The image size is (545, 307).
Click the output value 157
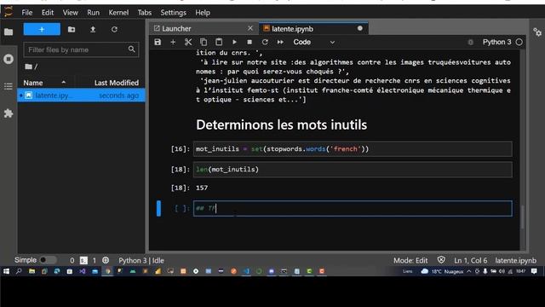coord(202,188)
